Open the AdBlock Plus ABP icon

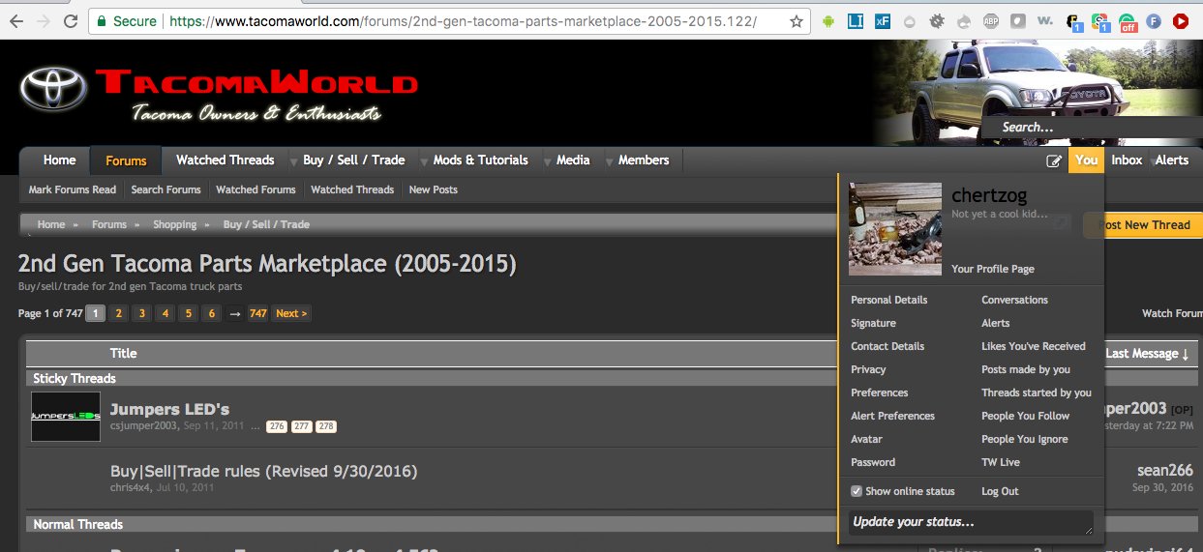point(991,20)
